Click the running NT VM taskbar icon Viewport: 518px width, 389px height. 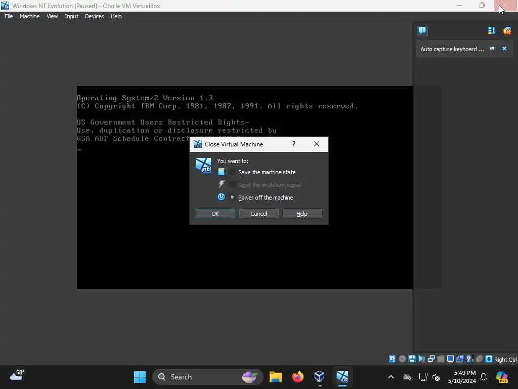click(342, 377)
